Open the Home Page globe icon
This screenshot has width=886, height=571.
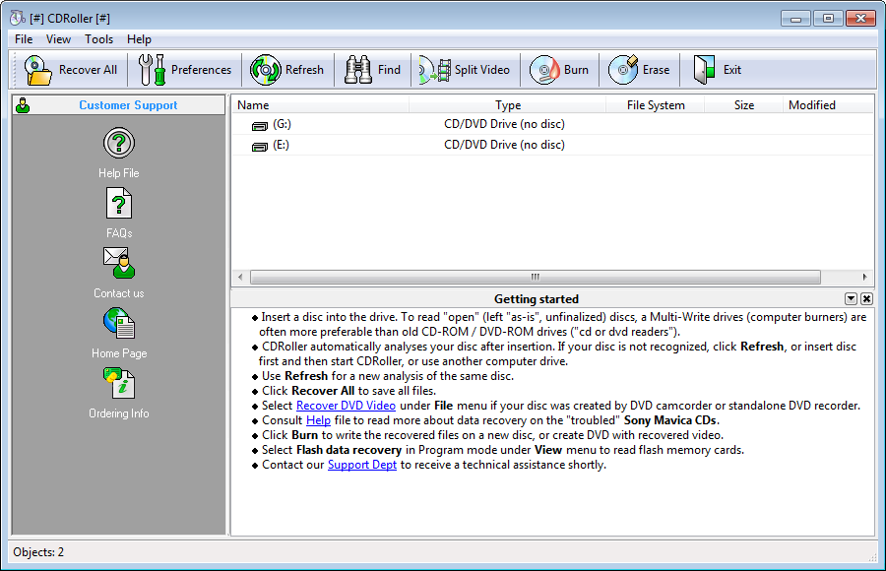[119, 323]
